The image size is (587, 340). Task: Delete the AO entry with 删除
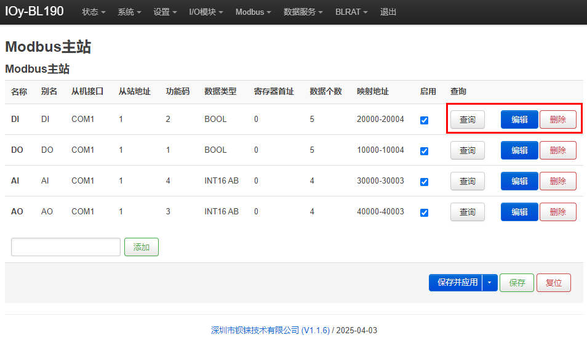pos(558,212)
